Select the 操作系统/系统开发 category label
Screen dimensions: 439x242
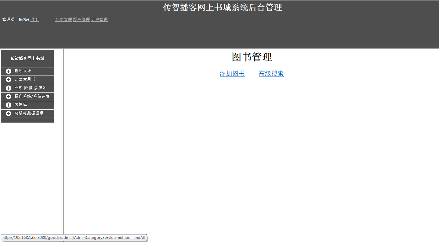click(x=32, y=96)
